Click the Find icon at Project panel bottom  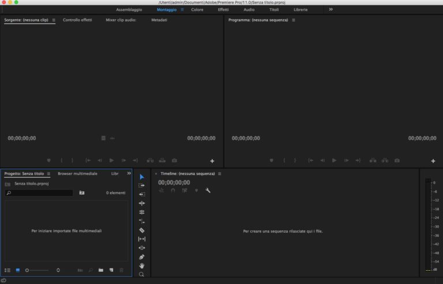pos(91,270)
